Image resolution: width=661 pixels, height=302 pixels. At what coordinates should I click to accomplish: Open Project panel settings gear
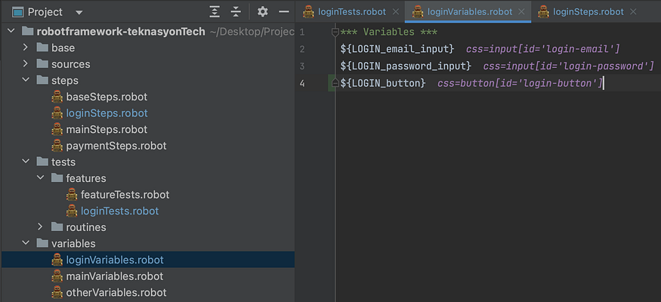pos(263,12)
